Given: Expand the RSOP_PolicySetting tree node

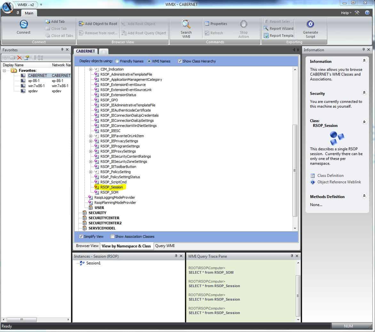Looking at the screenshot, I should (91, 172).
